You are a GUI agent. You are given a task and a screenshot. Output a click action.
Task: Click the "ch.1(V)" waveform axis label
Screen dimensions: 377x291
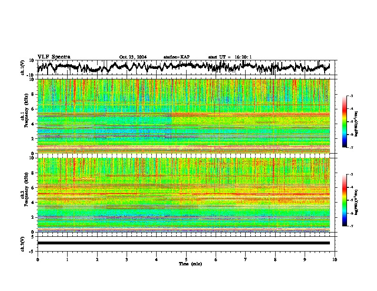[23, 68]
